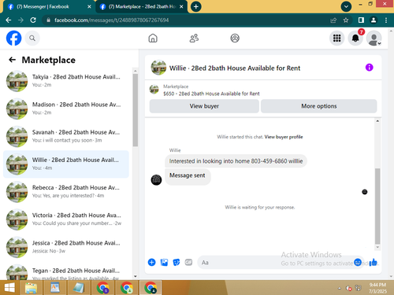This screenshot has height=295, width=394.
Task: Open the View buyer profile link
Action: 284,137
